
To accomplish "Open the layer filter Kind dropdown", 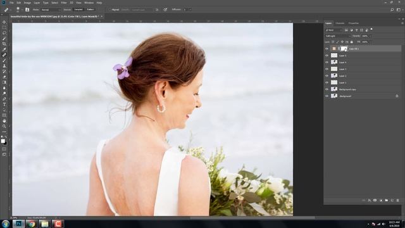I will click(x=333, y=30).
